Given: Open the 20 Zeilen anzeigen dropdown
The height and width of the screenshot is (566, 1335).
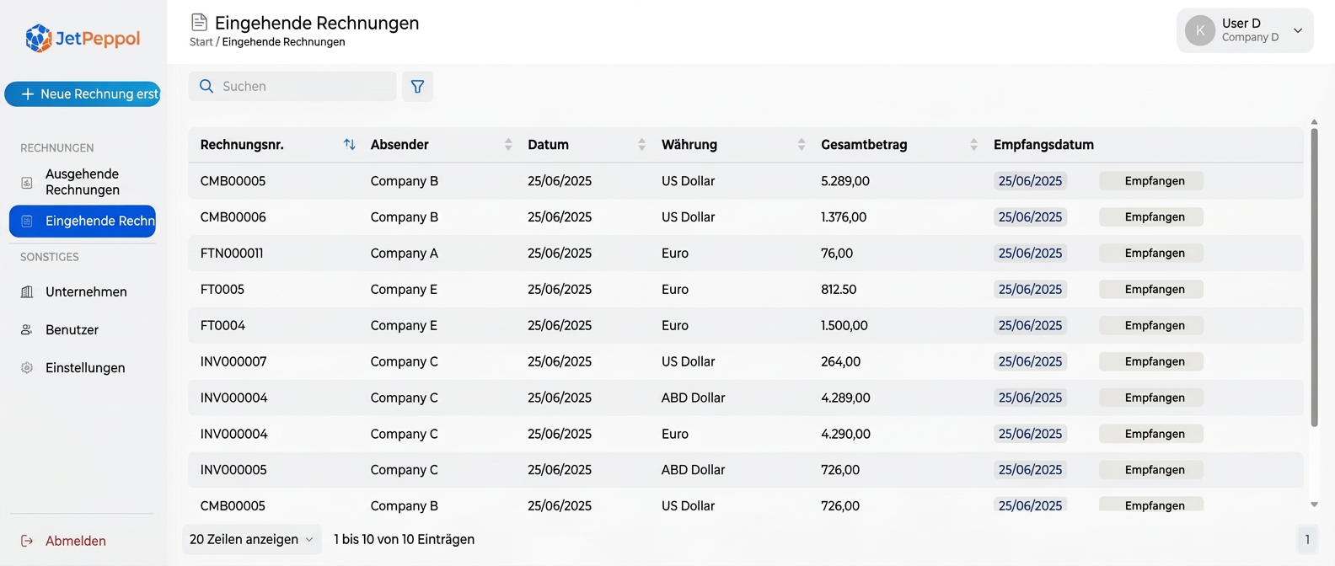Looking at the screenshot, I should [251, 539].
